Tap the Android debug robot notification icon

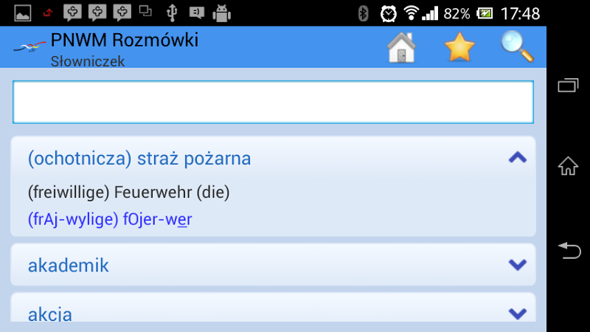222,13
